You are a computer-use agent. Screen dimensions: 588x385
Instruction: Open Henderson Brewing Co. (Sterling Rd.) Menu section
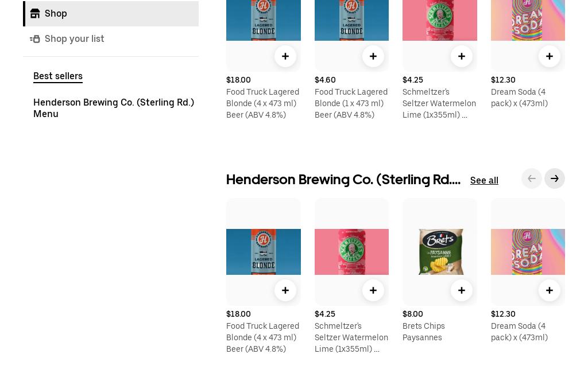(114, 108)
